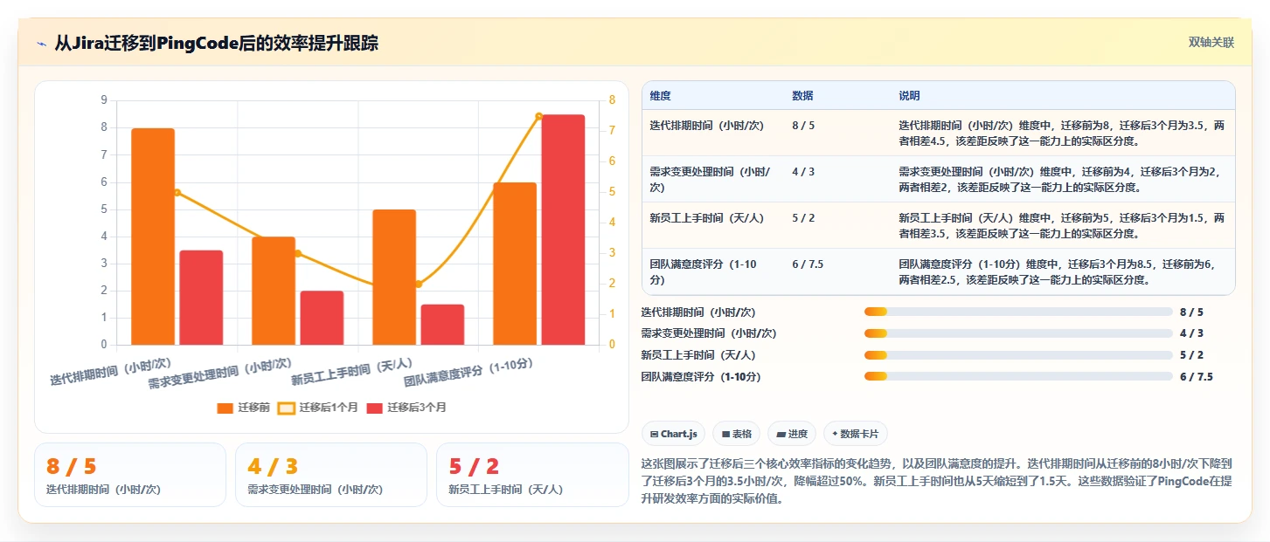Click the 5 / 2 value in the table
Image resolution: width=1270 pixels, height=542 pixels.
(803, 217)
